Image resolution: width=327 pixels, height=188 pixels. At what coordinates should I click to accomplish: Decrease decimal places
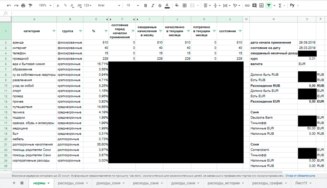pos(72,5)
